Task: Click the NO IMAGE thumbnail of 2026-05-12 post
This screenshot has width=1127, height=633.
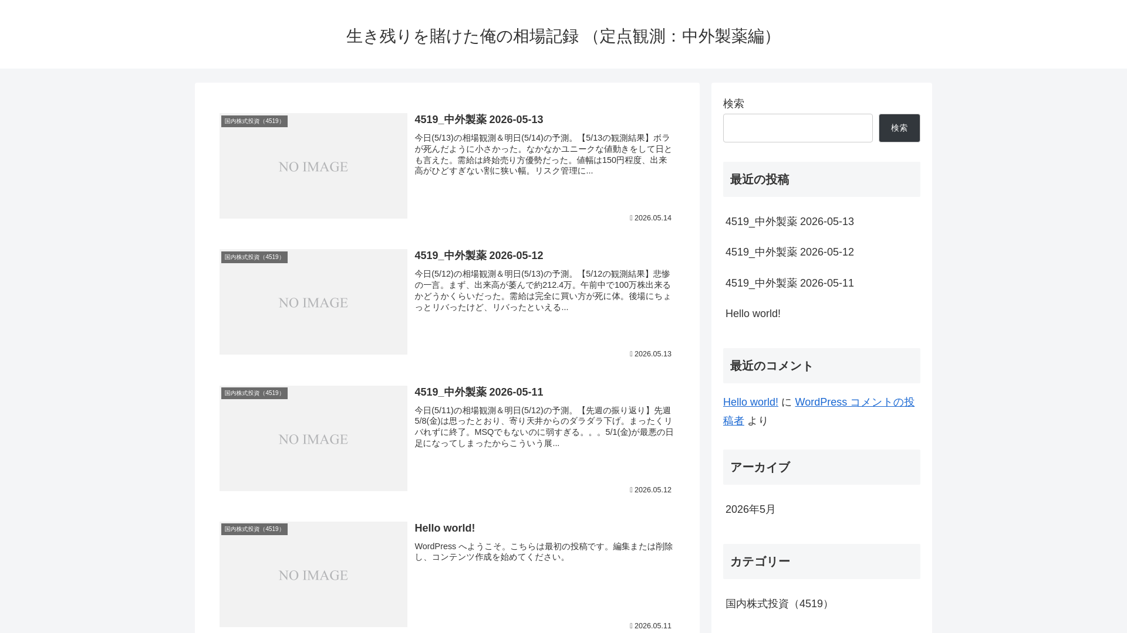Action: [x=313, y=302]
